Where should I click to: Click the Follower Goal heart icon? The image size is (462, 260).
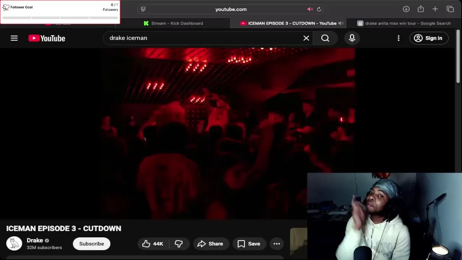6,7
